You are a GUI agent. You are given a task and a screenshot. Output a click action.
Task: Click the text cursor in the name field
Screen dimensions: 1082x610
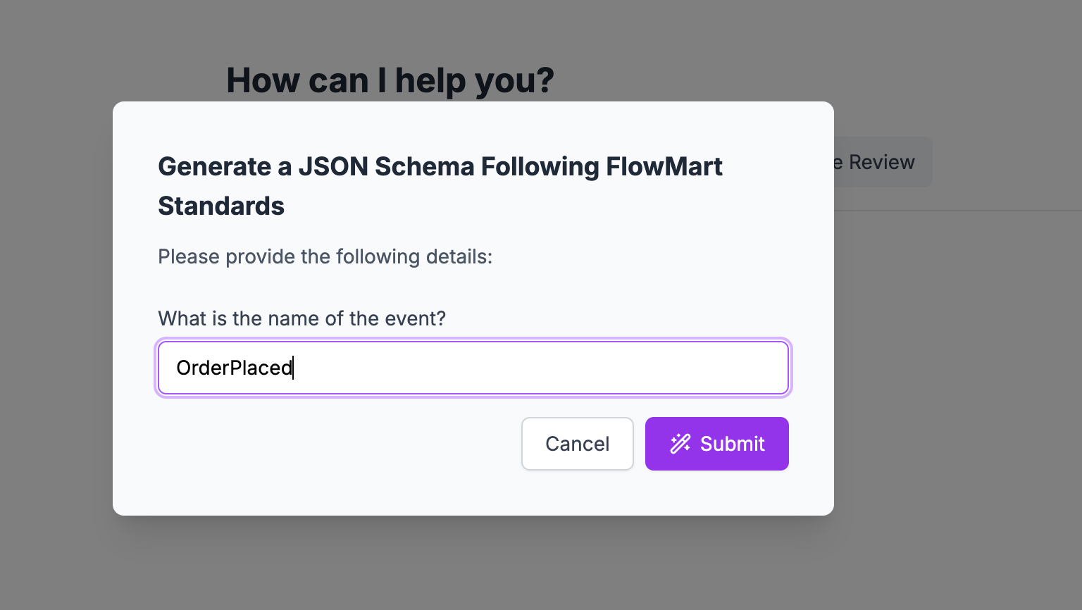tap(293, 368)
